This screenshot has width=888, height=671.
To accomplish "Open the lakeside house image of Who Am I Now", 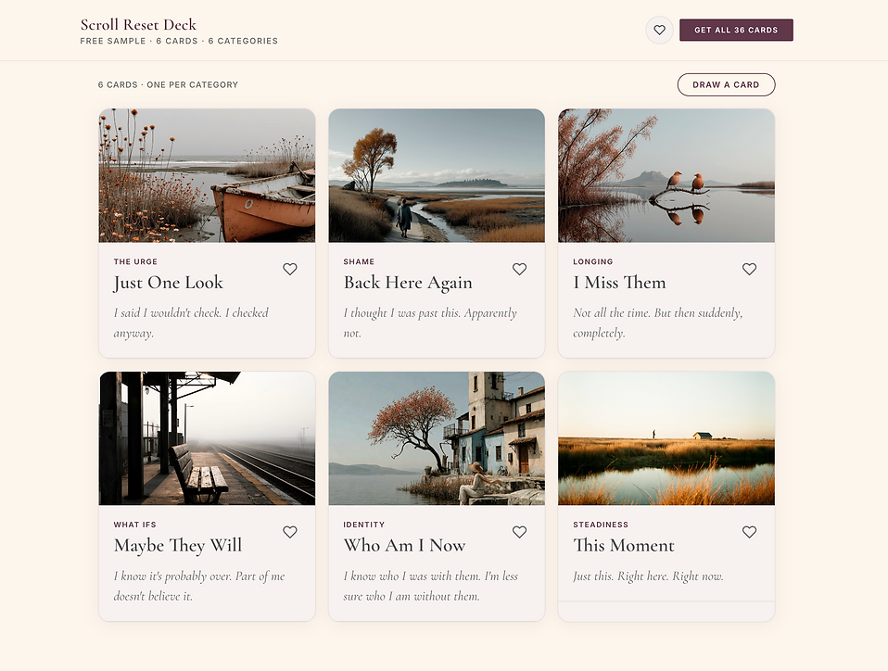I will click(437, 438).
